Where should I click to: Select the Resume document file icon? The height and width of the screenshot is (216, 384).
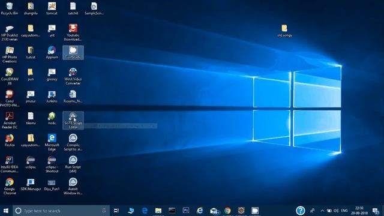pyautogui.click(x=73, y=97)
